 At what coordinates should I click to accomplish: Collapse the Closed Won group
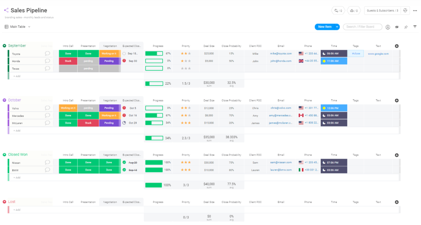[x=4, y=155]
